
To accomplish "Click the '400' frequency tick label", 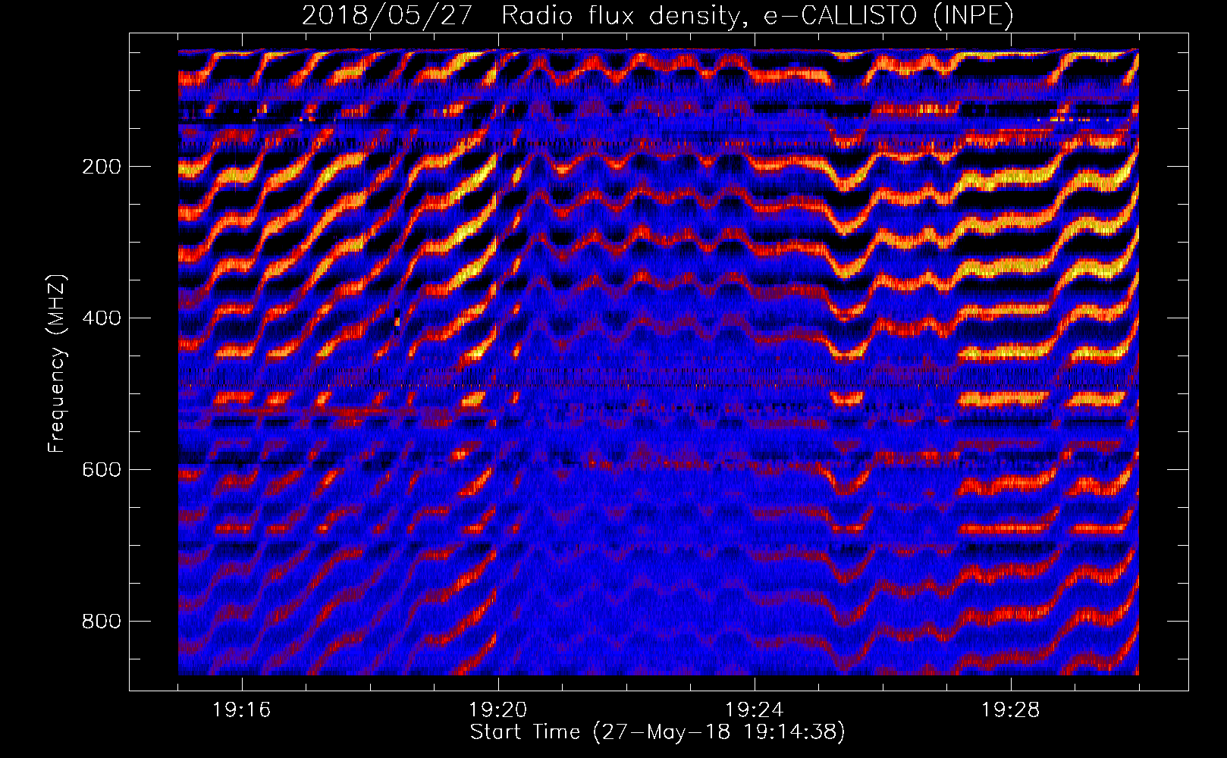I will click(102, 318).
